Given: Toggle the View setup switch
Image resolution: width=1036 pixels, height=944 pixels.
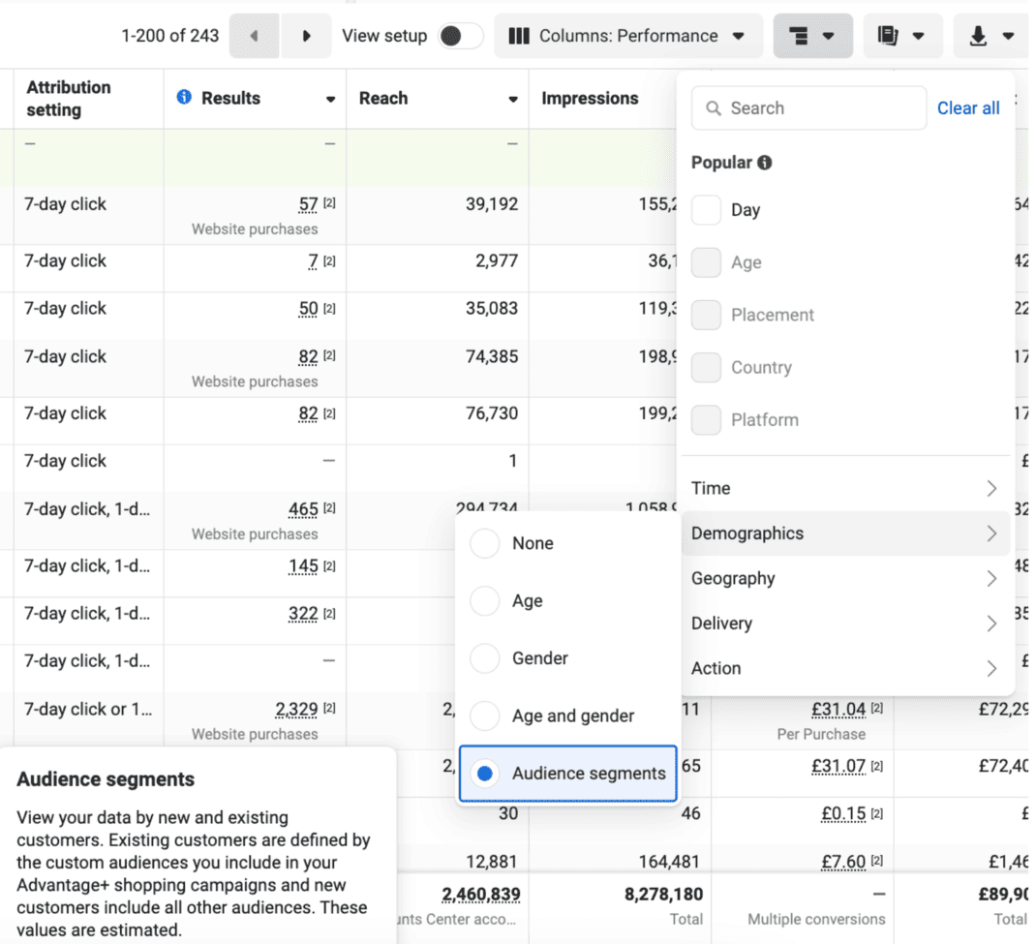Looking at the screenshot, I should [461, 36].
